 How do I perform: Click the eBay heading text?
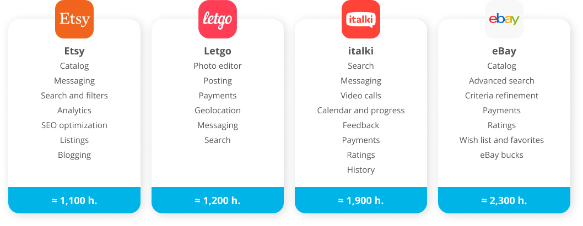coord(504,51)
